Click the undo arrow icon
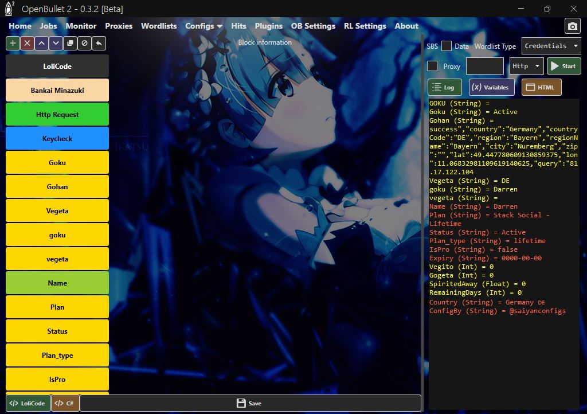This screenshot has width=587, height=414. point(99,43)
